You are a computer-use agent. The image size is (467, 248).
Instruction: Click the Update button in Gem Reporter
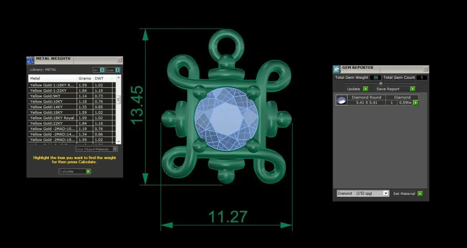coord(357,89)
